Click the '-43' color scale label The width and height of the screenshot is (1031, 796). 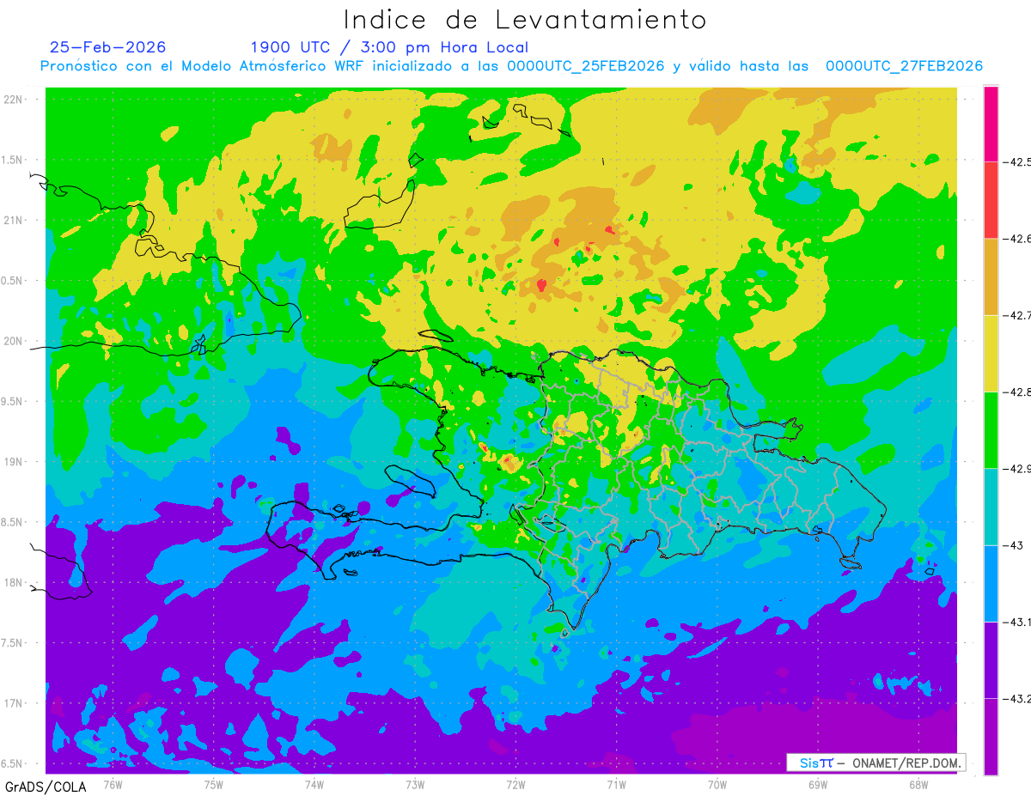[1012, 545]
